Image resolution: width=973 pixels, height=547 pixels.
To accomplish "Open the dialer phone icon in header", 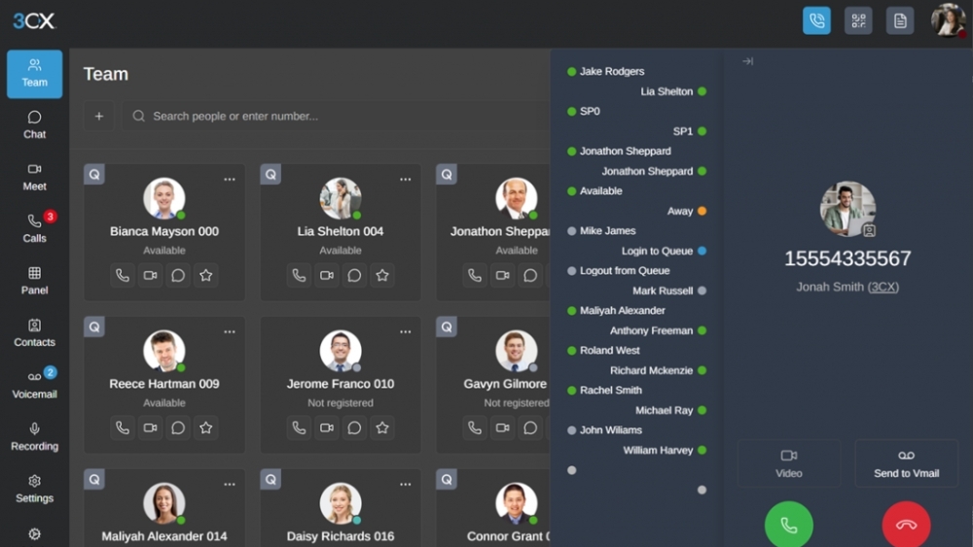I will click(x=816, y=21).
